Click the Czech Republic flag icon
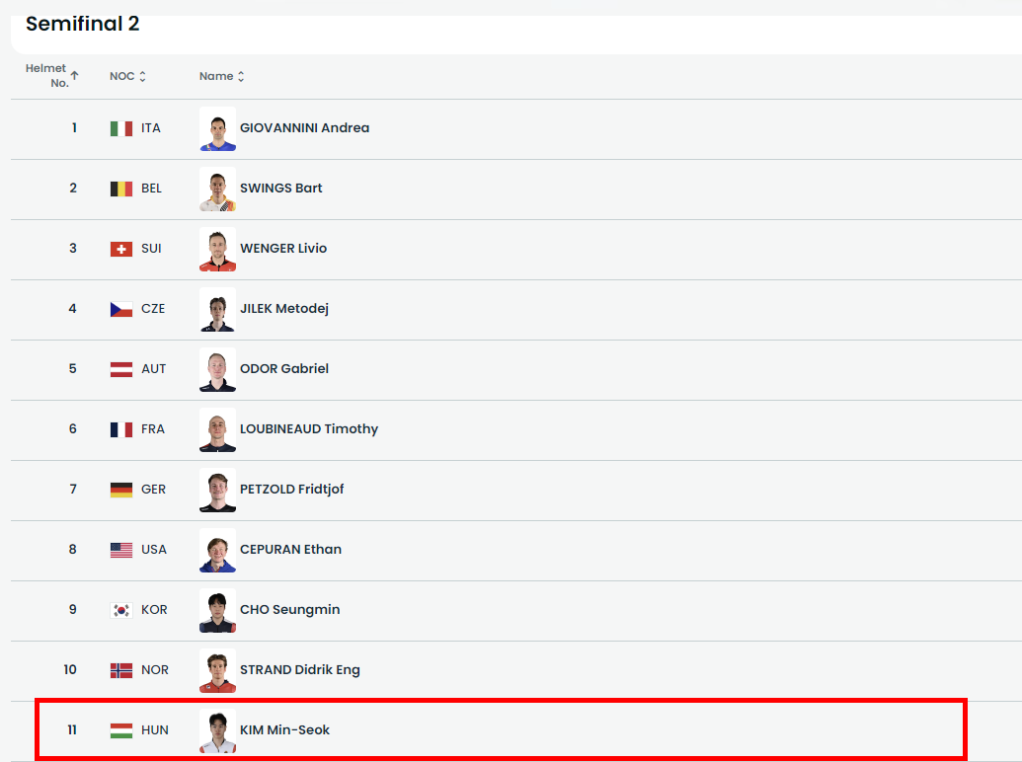This screenshot has width=1022, height=762. pyautogui.click(x=120, y=309)
